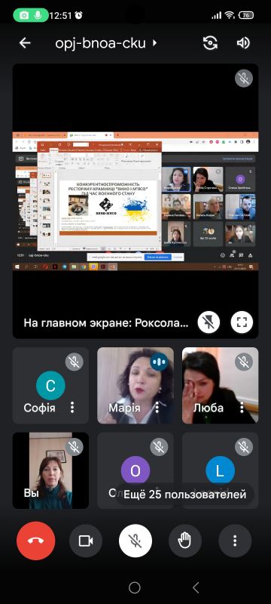Viewport: 271px width, 604px height.
Task: Unmute your microphone
Action: pos(135,541)
